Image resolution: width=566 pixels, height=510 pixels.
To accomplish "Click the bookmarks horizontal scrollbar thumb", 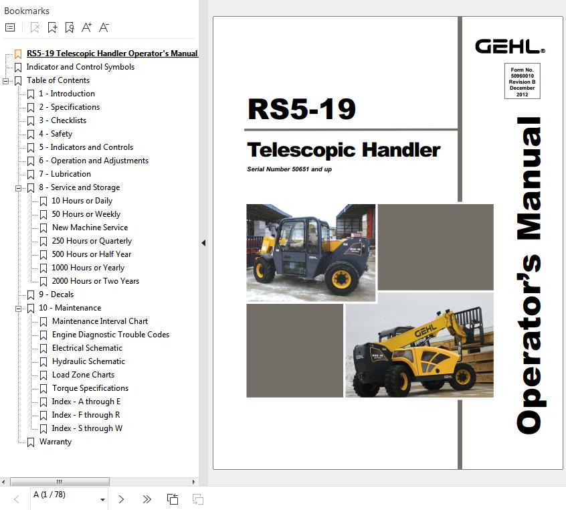I will [x=60, y=481].
